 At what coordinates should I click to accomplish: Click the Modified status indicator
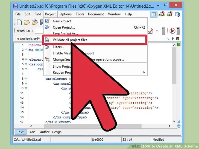coord(158,140)
